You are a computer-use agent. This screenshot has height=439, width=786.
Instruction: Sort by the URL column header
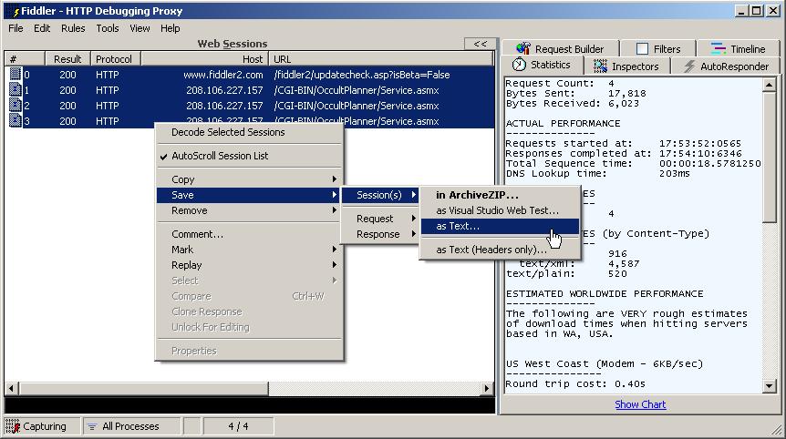381,59
